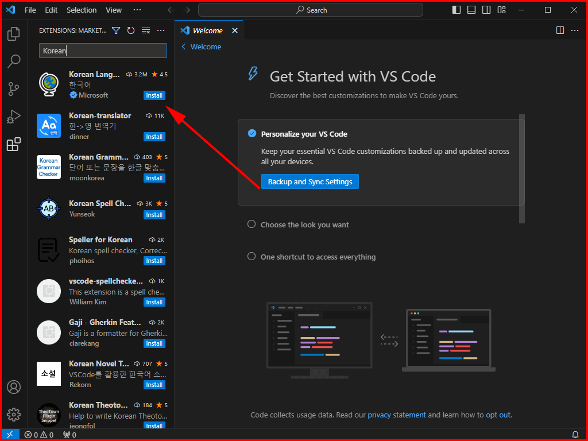
Task: Open the notifications bell icon
Action: pos(575,435)
